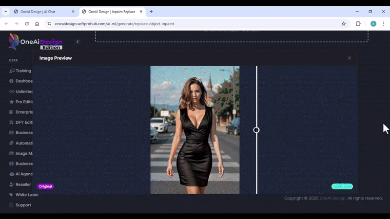Open Support in the sidebar

tap(23, 205)
